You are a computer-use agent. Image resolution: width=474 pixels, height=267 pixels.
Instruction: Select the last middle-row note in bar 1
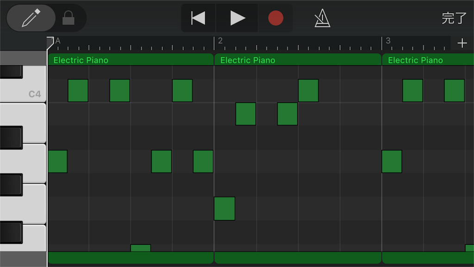[203, 161]
